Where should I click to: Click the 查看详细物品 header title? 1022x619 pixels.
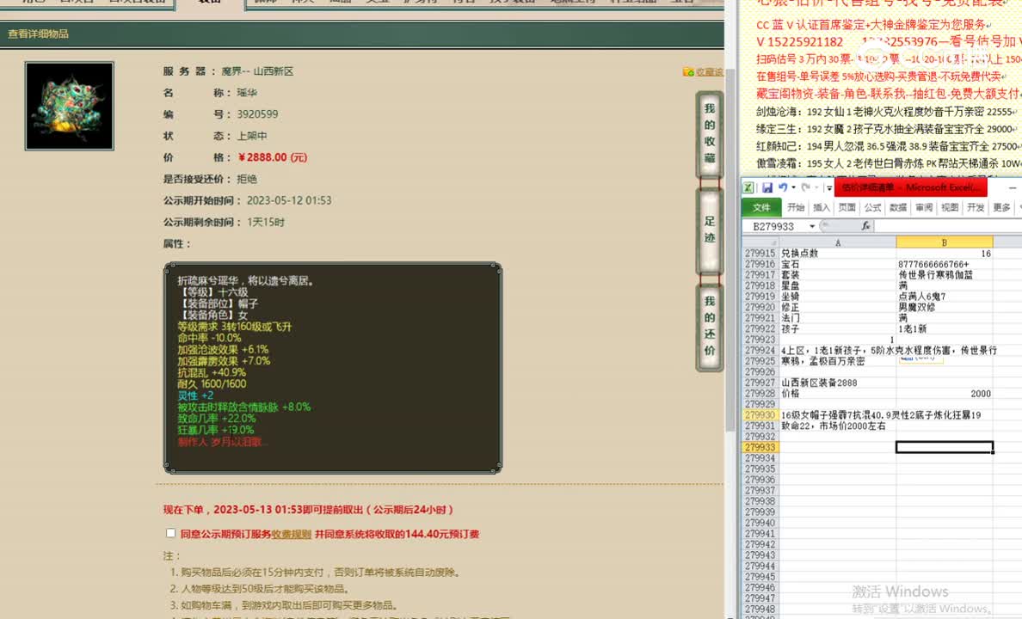[38, 34]
